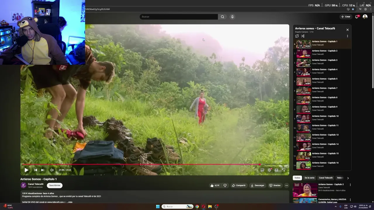Open Capítulo 16 thumbnail in playlist
The height and width of the screenshot is (210, 374).
click(304, 165)
